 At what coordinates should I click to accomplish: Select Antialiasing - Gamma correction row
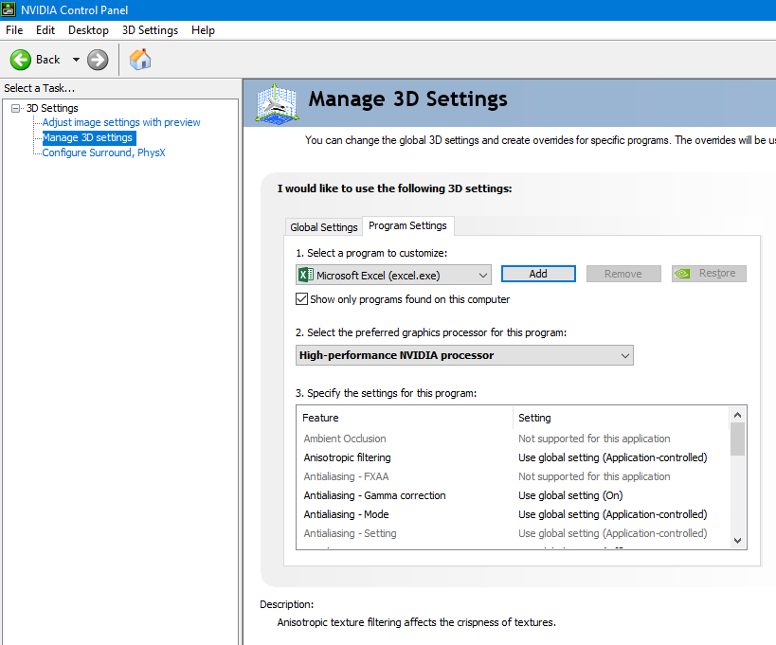[513, 495]
